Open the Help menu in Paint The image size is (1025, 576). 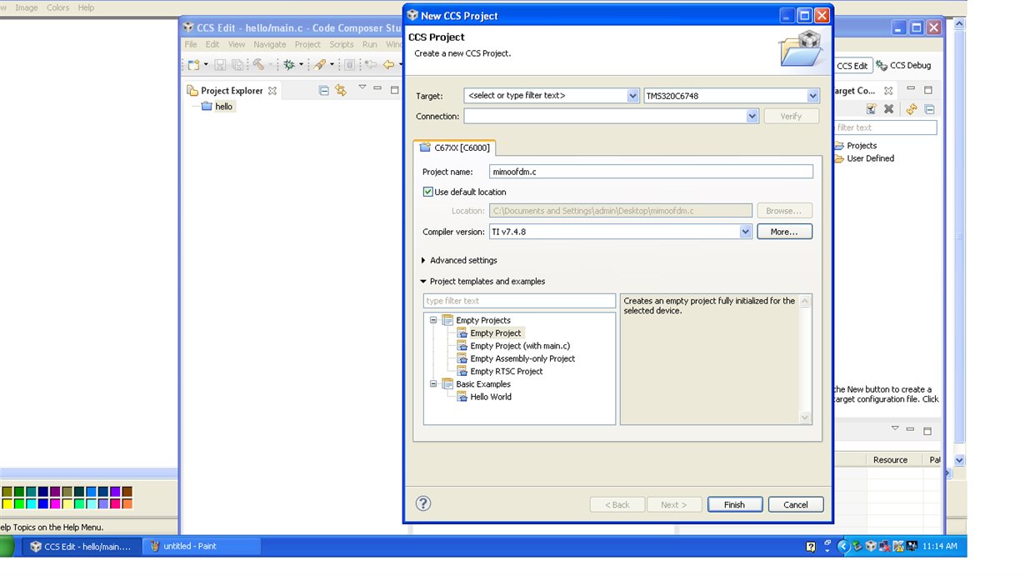tap(86, 8)
